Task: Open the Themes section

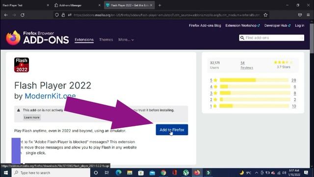Action: (106, 40)
